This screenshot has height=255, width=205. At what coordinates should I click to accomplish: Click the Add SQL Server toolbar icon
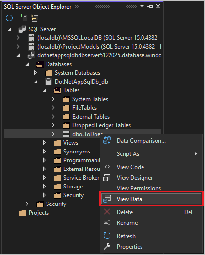click(x=24, y=18)
